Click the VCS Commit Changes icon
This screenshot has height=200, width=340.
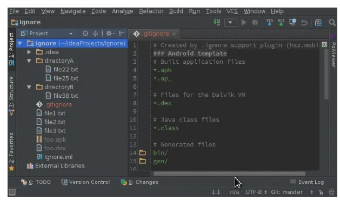[281, 22]
